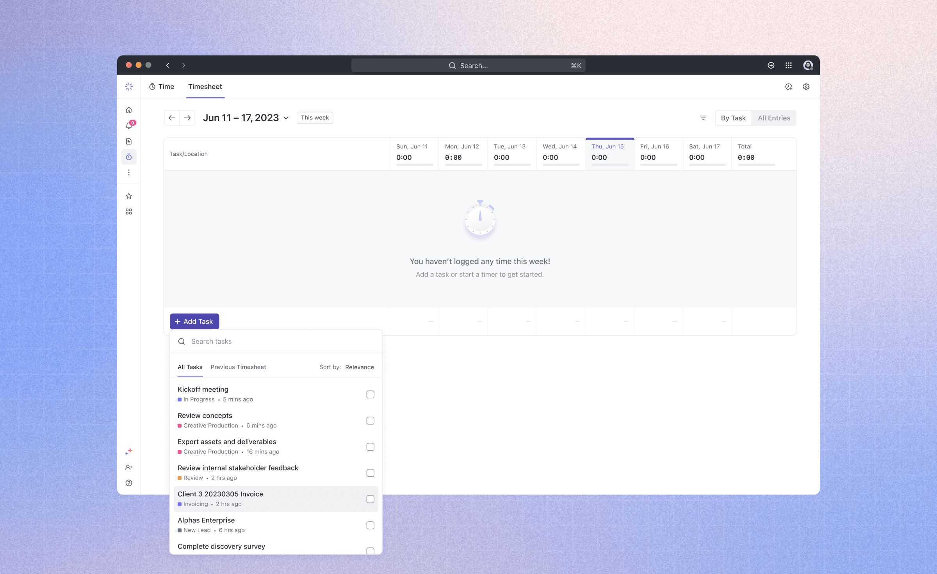
Task: Open the Home view in the sidebar
Action: (x=129, y=110)
